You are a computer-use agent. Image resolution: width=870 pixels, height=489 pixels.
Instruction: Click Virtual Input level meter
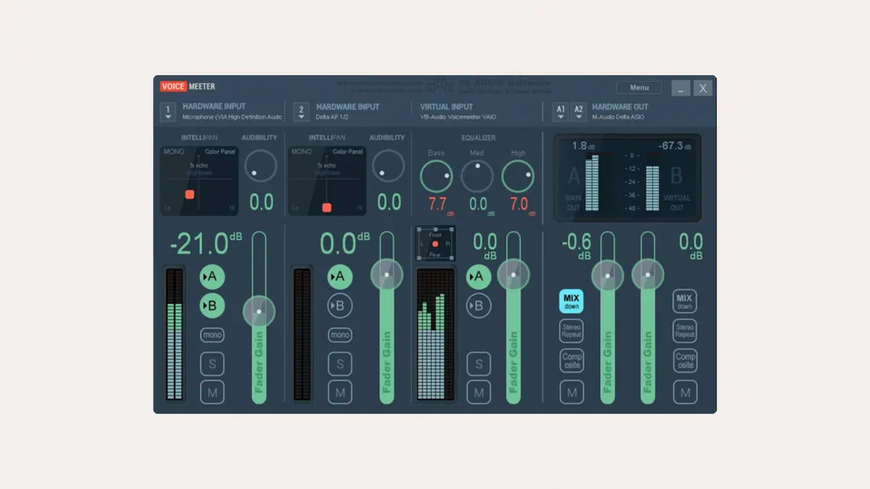coord(435,334)
